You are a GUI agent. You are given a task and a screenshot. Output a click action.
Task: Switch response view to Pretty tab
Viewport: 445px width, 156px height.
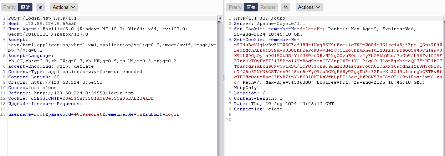pyautogui.click(x=235, y=7)
